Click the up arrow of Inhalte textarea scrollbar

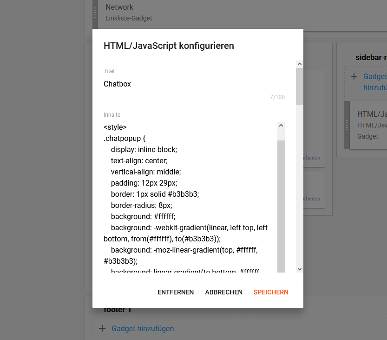[x=281, y=126]
